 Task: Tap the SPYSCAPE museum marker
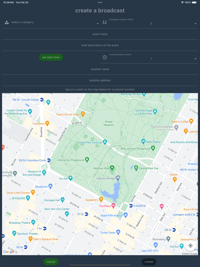(x=28, y=198)
